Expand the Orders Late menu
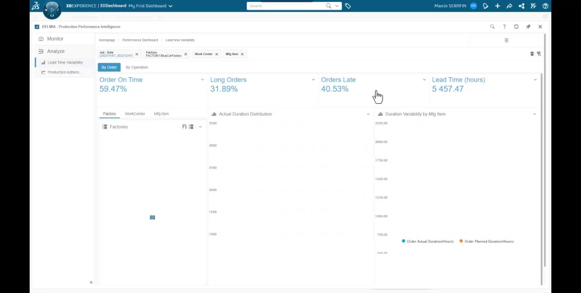The width and height of the screenshot is (581, 293). 424,80
